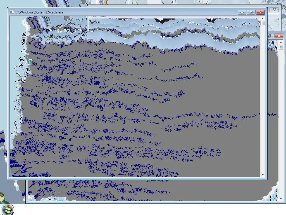Close the lower background window with the red X

pos(279,36)
